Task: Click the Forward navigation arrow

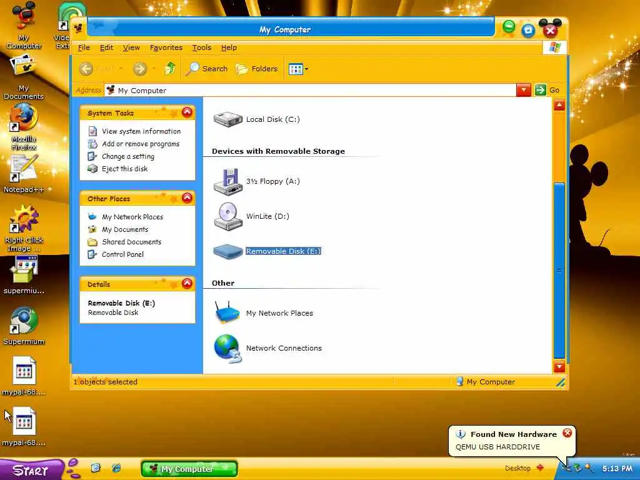Action: [139, 69]
